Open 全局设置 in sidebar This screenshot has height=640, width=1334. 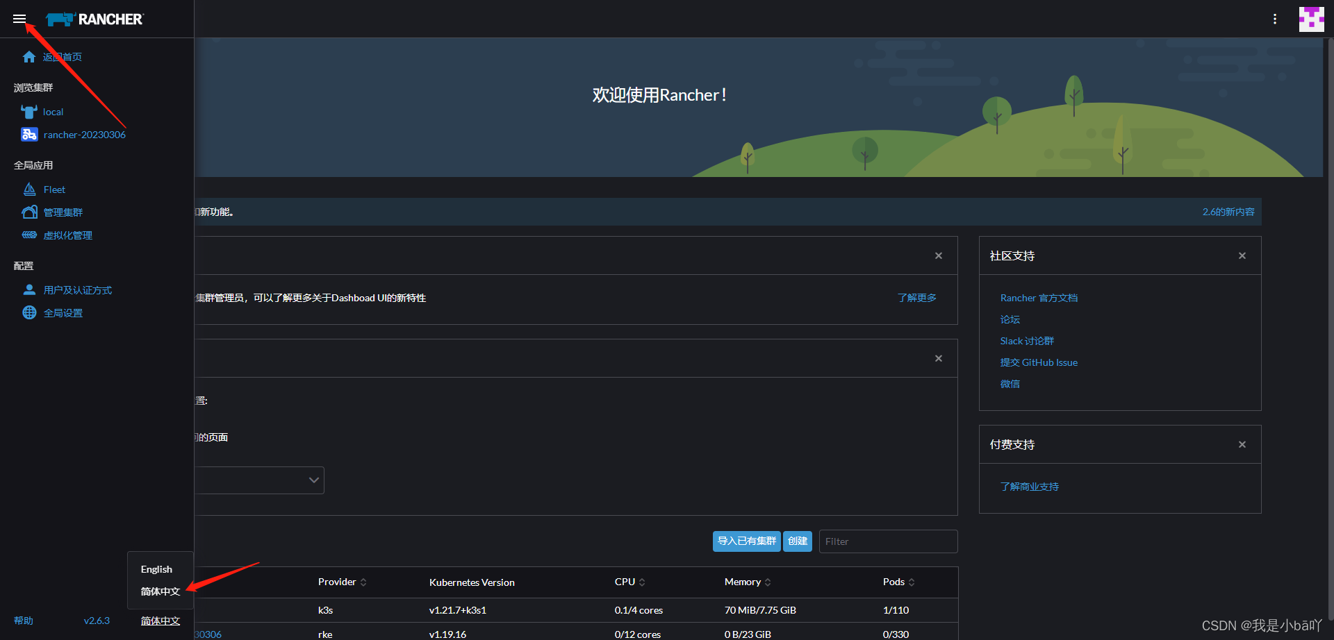63,313
